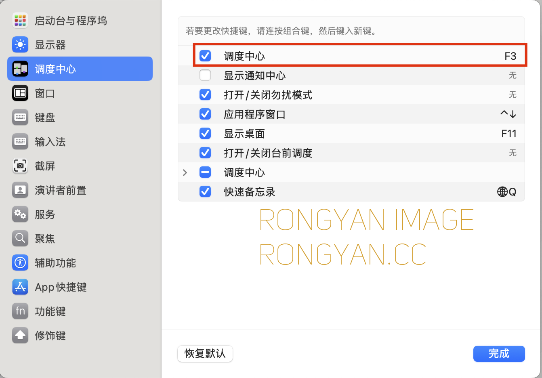
Task: Click the F11 shortcut for 显示桌面
Action: (x=509, y=134)
